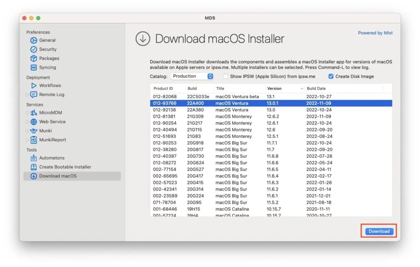Open Packages section label
Screen dimensions: 420x267
49,58
